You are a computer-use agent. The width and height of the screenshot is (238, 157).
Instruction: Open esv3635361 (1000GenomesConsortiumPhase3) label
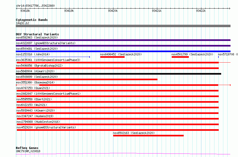(x=48, y=60)
